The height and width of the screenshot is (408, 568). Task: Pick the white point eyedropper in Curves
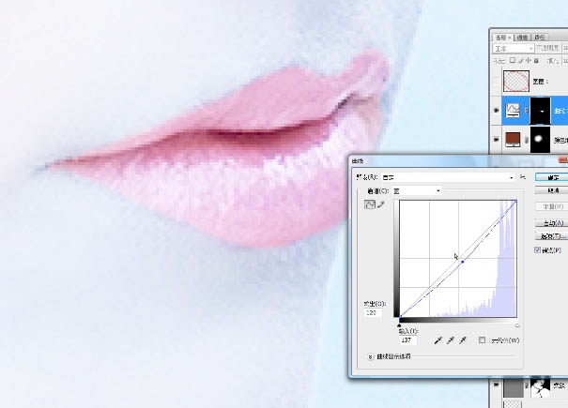click(463, 340)
